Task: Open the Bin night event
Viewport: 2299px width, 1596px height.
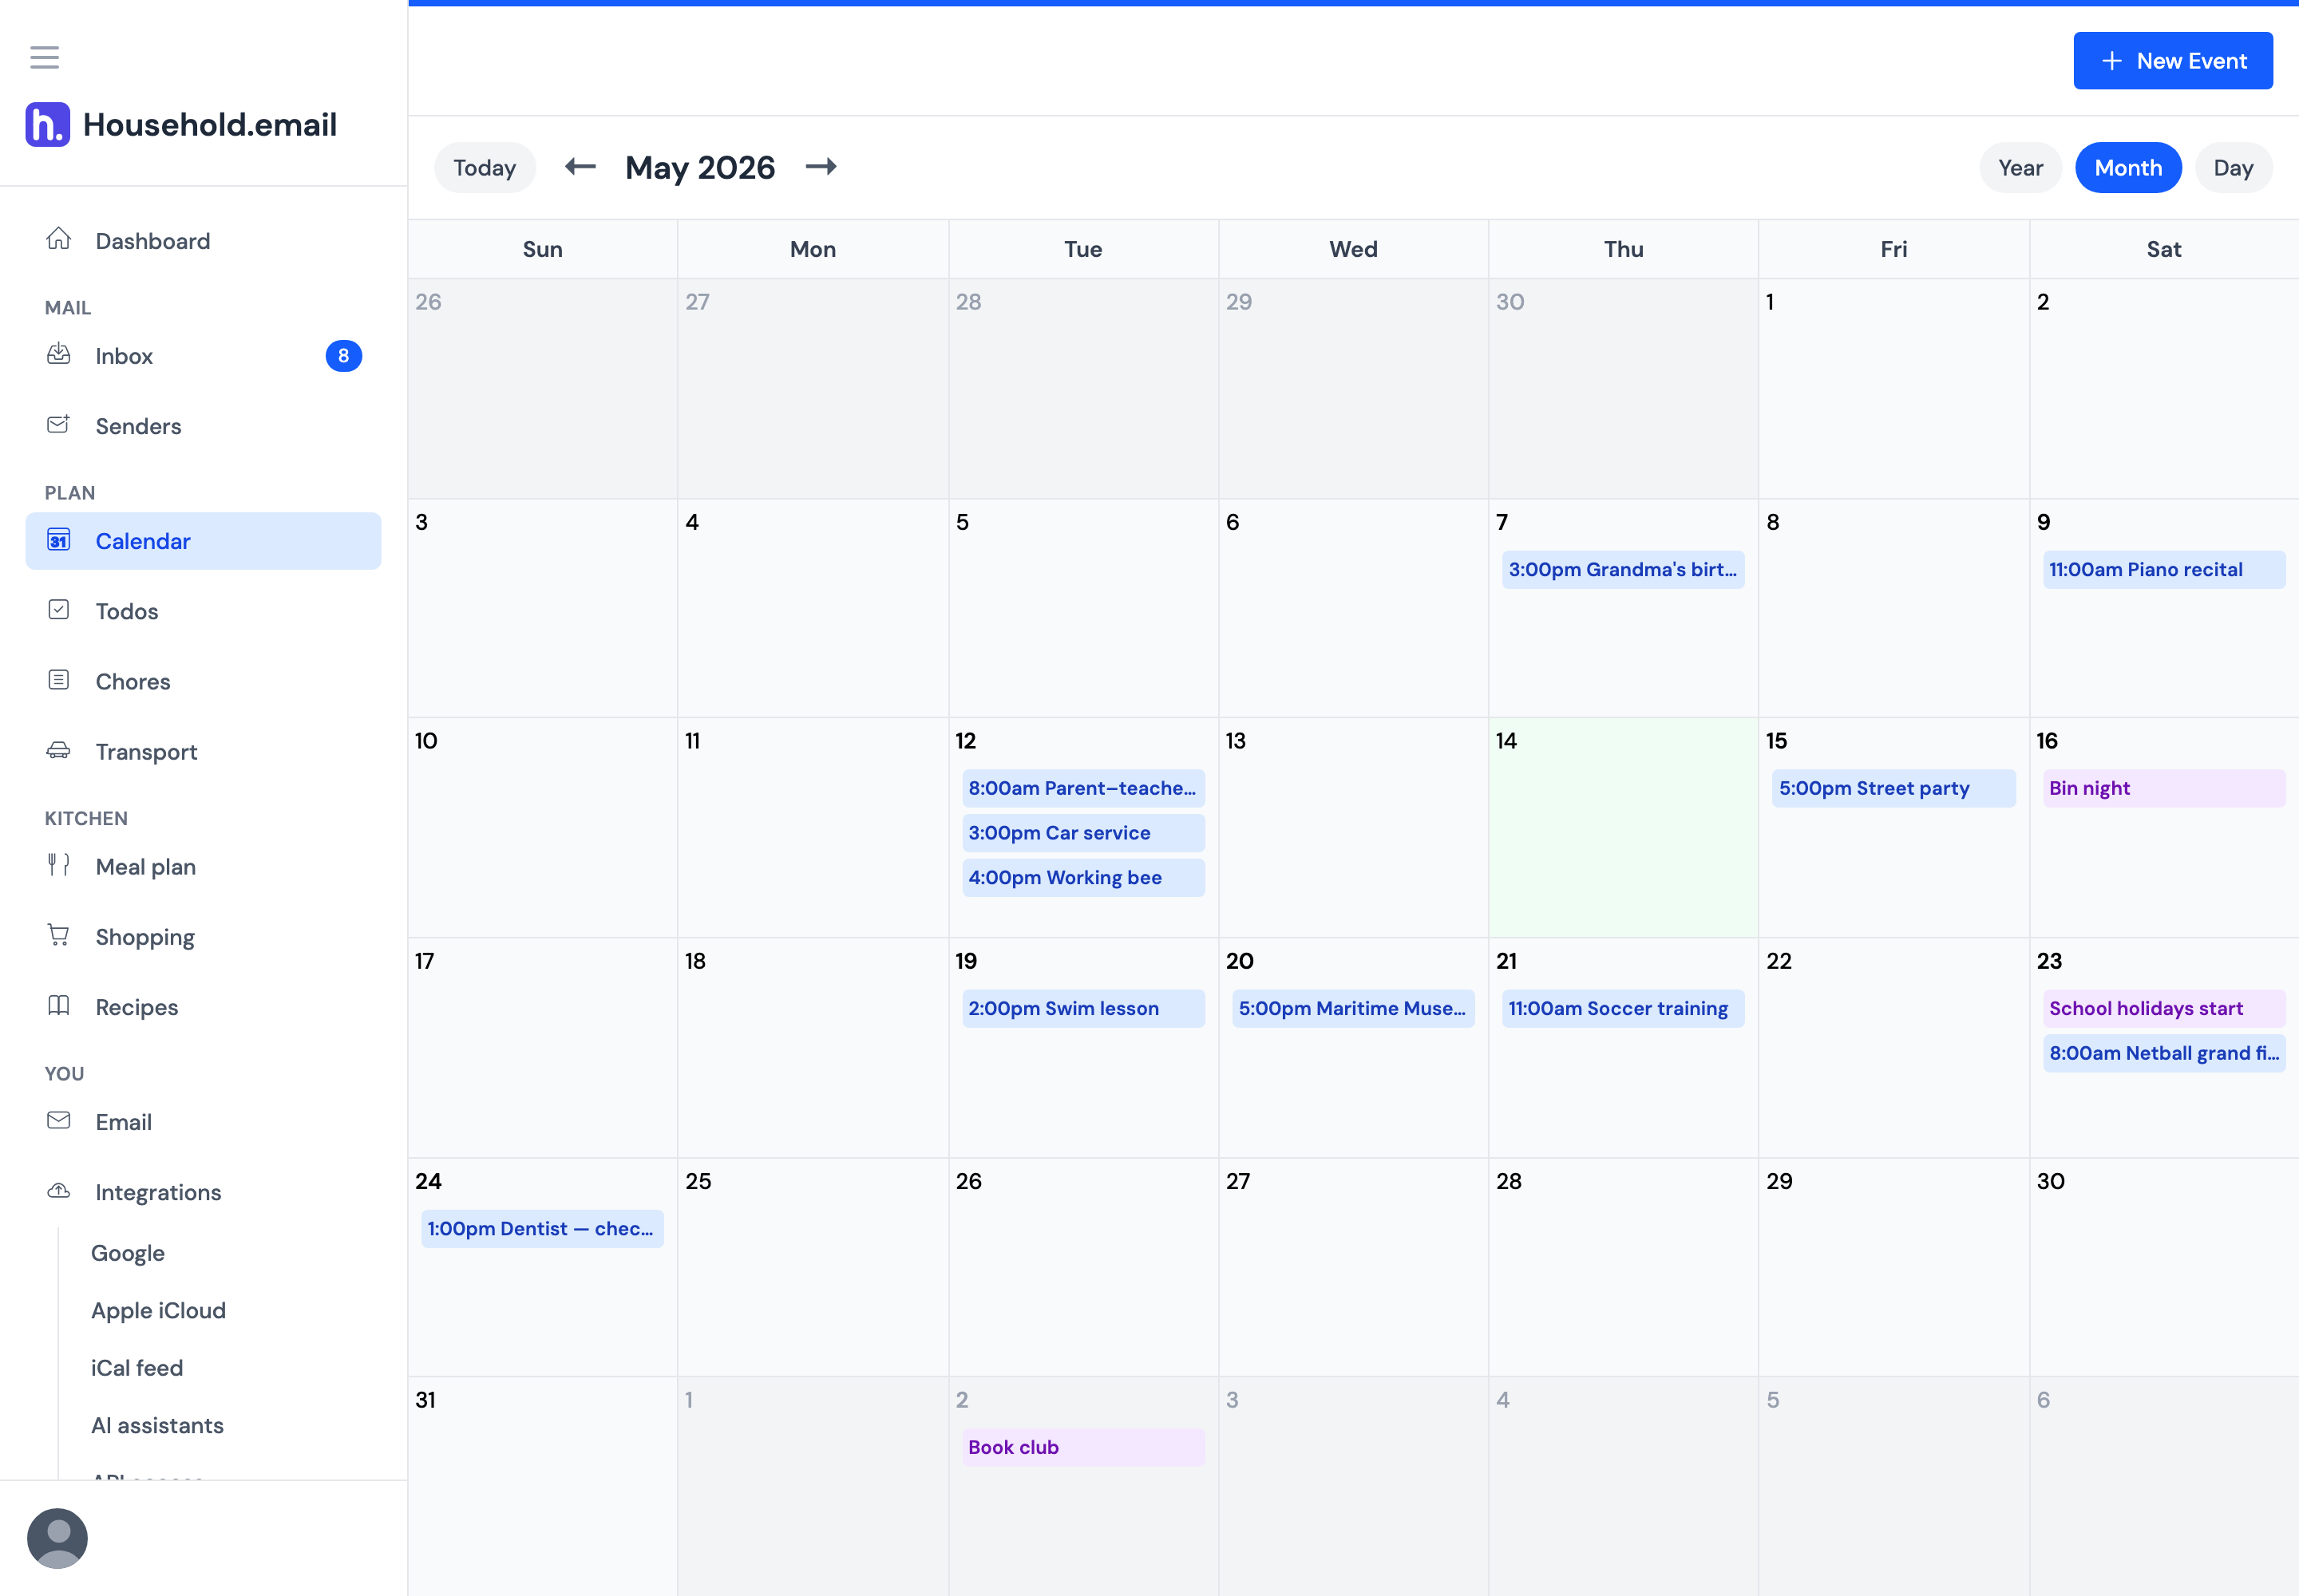Action: [x=2163, y=788]
